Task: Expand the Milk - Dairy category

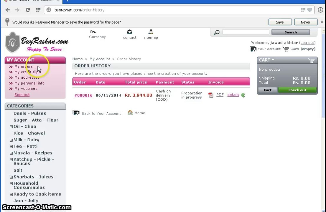Action: (x=11, y=140)
